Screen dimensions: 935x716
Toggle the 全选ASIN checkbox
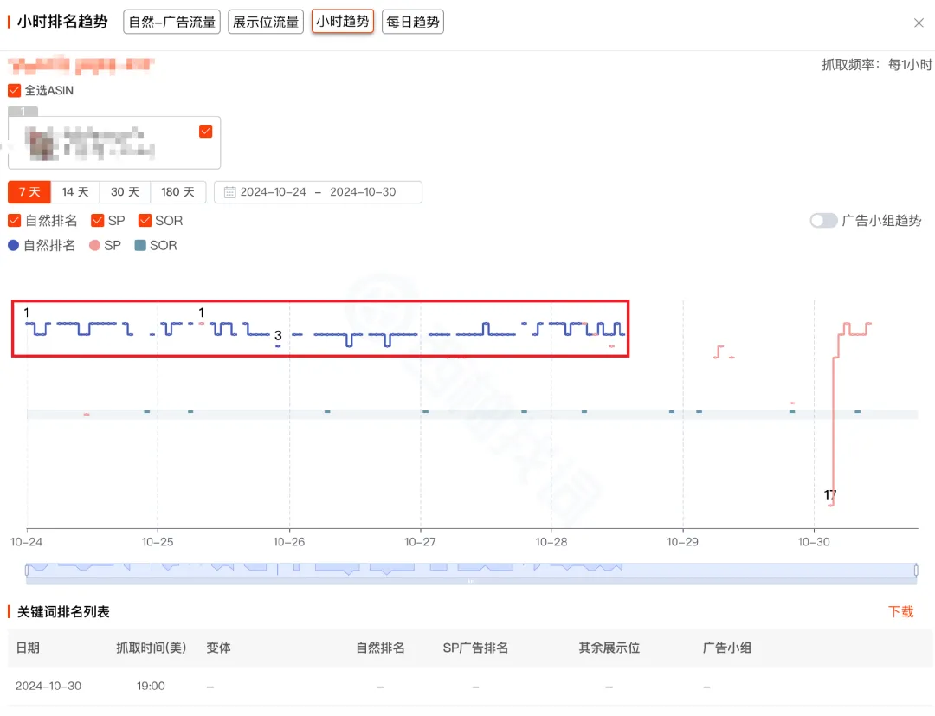point(15,91)
